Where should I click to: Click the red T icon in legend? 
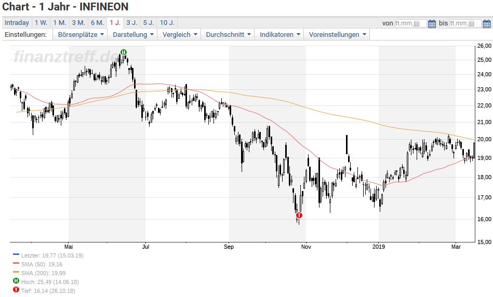(16, 289)
